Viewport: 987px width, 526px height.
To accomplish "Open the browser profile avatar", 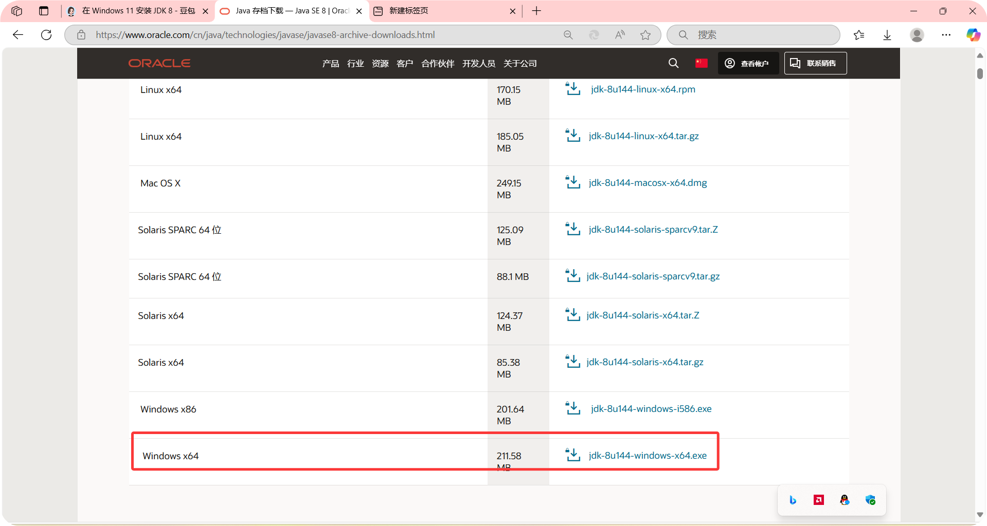I will pyautogui.click(x=917, y=35).
